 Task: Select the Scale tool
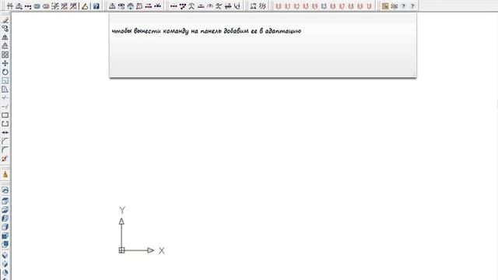coord(5,81)
